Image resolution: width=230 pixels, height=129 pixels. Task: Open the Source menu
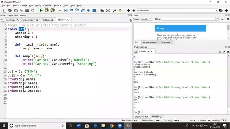[24, 6]
